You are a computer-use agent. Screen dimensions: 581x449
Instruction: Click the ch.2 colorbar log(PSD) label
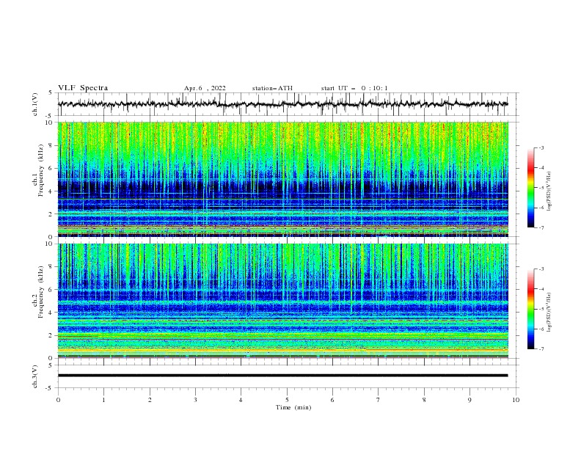click(x=549, y=313)
